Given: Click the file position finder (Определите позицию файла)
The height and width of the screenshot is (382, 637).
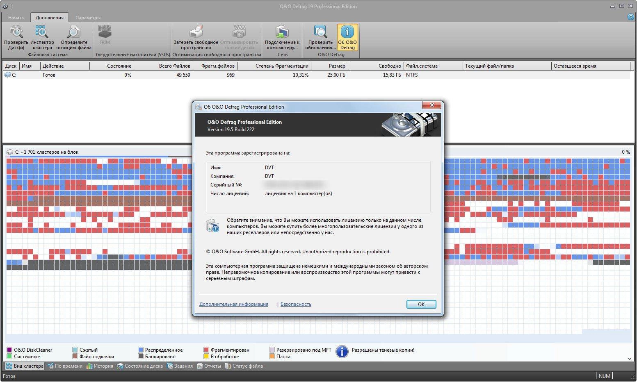Looking at the screenshot, I should click(x=74, y=37).
